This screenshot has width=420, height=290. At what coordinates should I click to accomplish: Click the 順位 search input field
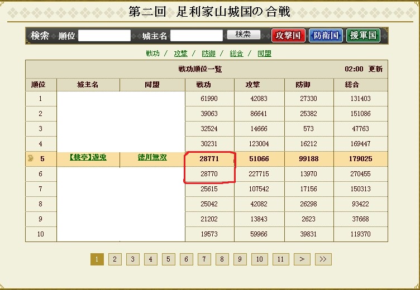(104, 35)
